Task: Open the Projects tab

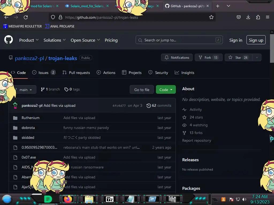Action: (x=132, y=73)
